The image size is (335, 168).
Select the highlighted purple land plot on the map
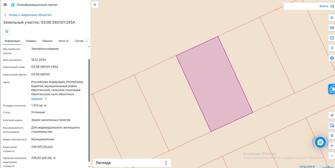[214, 84]
